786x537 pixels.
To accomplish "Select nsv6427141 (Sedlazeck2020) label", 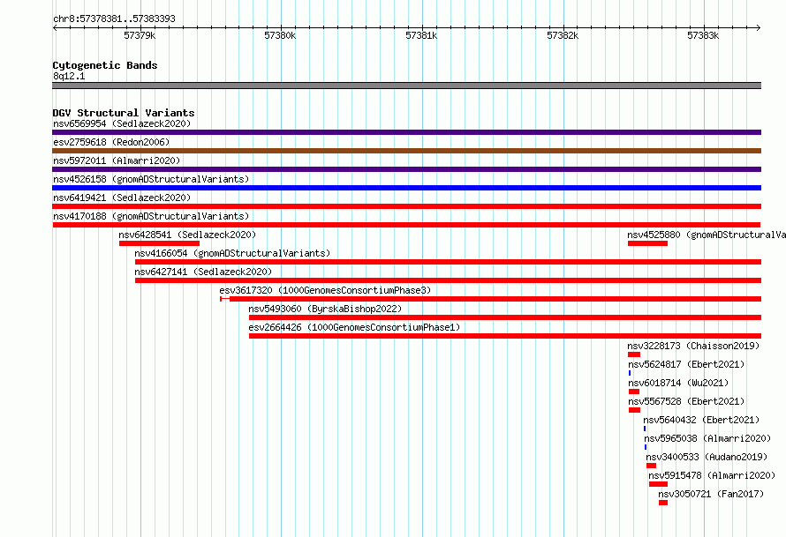I will click(203, 272).
